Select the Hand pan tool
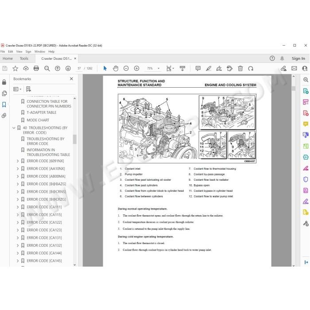Image resolution: width=310 pixels, height=310 pixels. (116, 68)
